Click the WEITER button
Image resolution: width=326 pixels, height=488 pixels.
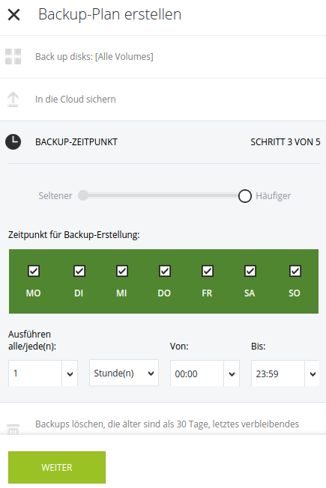tap(57, 468)
